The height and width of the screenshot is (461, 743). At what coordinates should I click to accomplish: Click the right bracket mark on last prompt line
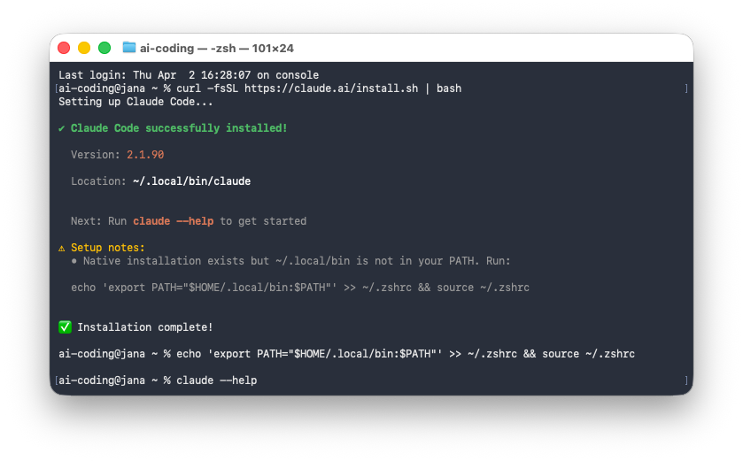click(x=686, y=380)
